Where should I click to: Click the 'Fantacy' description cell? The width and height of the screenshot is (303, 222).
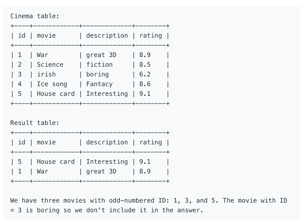tap(99, 84)
